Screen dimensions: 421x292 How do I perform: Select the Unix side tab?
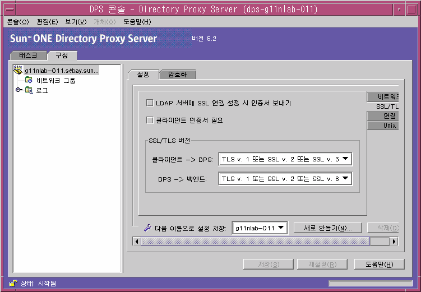click(383, 126)
